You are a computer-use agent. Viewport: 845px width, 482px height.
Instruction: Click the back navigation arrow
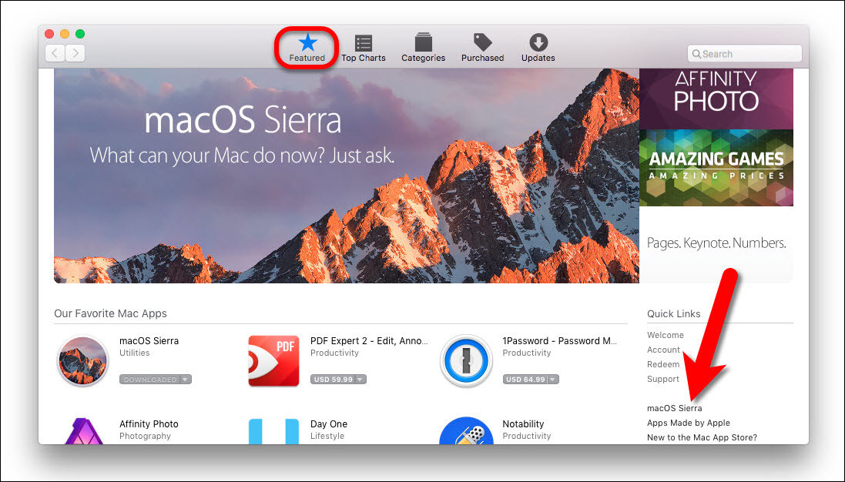coord(55,53)
